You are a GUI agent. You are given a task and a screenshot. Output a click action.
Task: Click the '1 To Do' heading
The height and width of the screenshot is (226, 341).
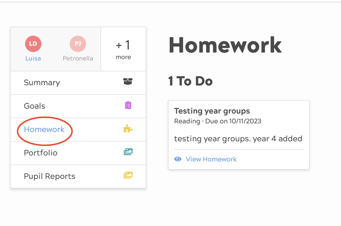[x=190, y=81]
